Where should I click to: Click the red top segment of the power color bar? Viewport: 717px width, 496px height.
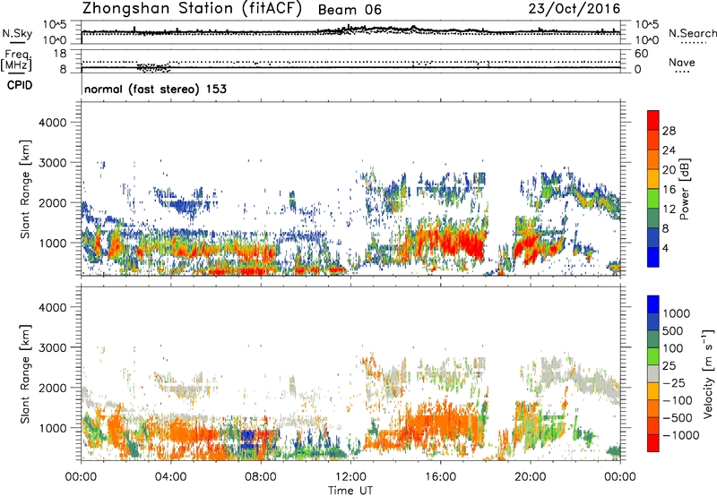[653, 120]
